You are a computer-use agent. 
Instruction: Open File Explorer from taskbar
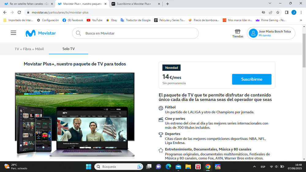(188, 166)
